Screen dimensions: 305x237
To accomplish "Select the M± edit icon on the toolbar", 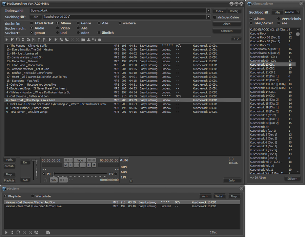I will click(34, 40).
